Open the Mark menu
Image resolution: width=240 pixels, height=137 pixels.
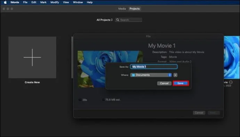coord(43,2)
